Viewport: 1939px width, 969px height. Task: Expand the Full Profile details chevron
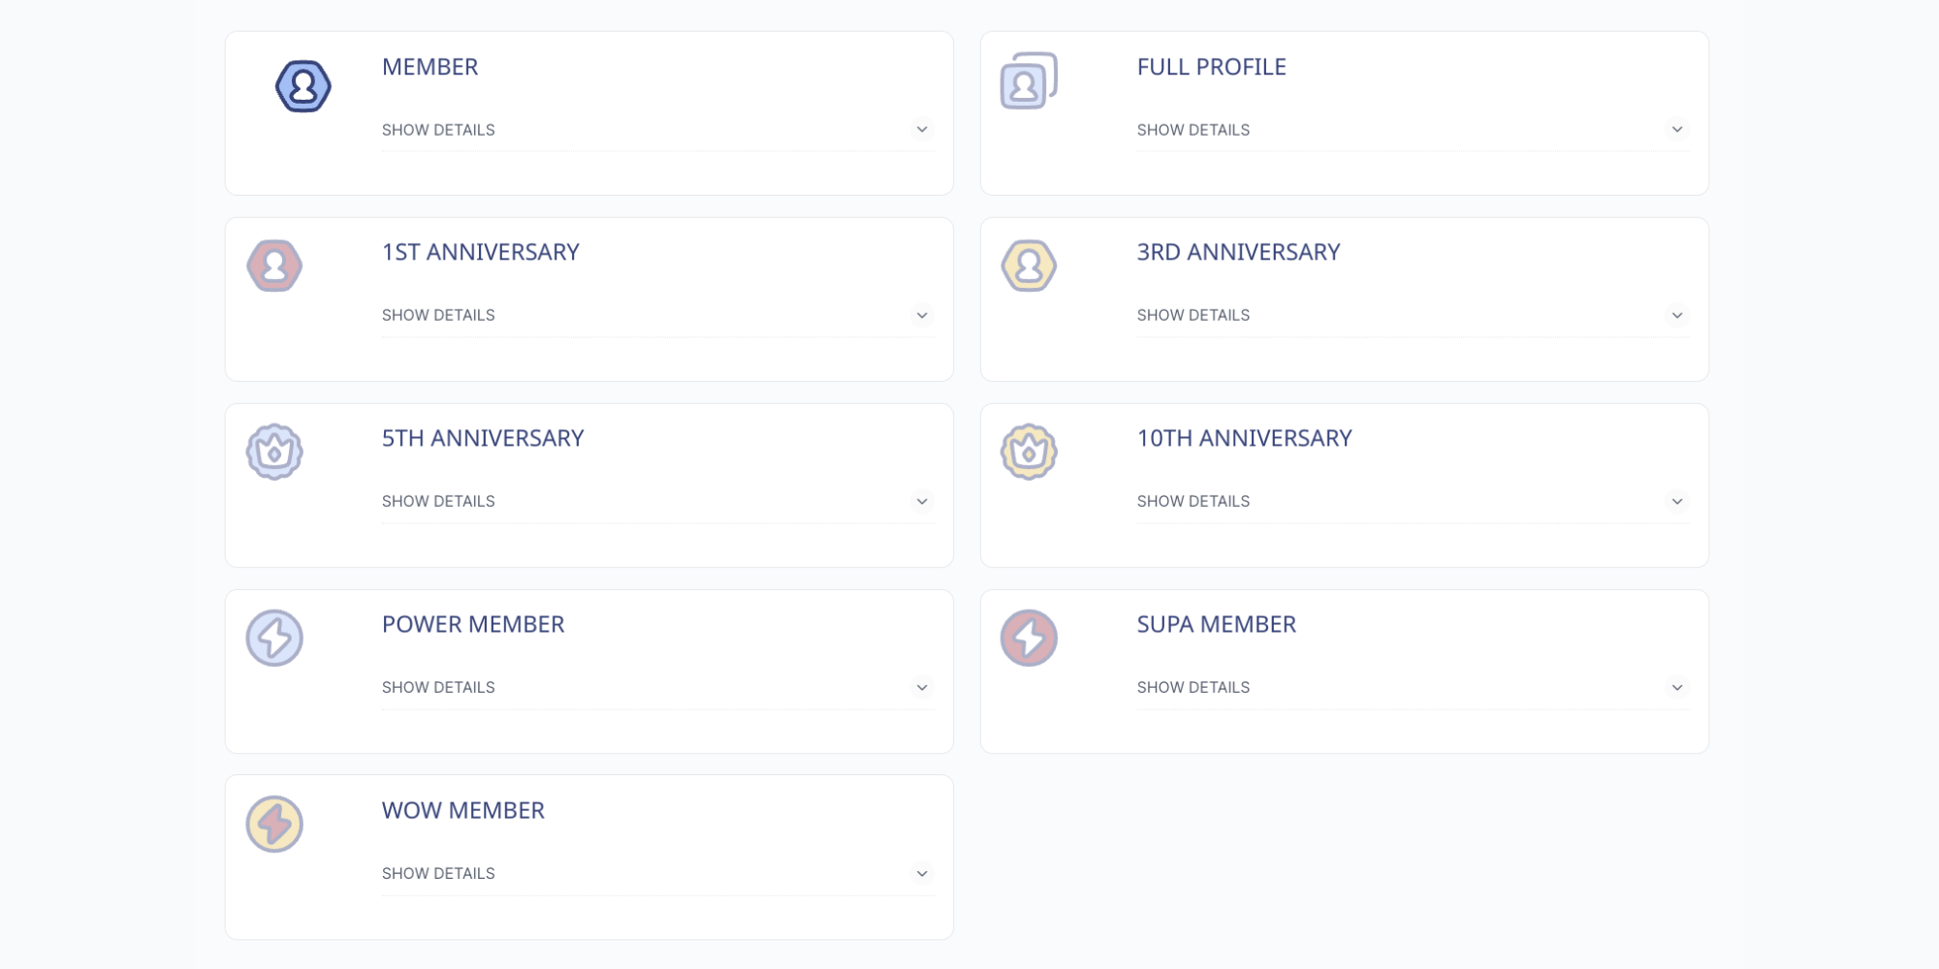pos(1677,129)
